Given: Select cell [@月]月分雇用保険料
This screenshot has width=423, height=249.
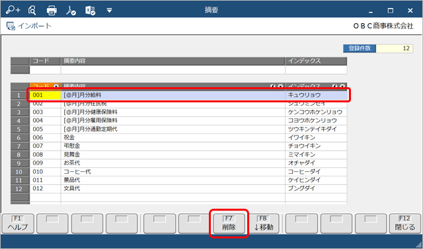Looking at the screenshot, I should (173, 120).
